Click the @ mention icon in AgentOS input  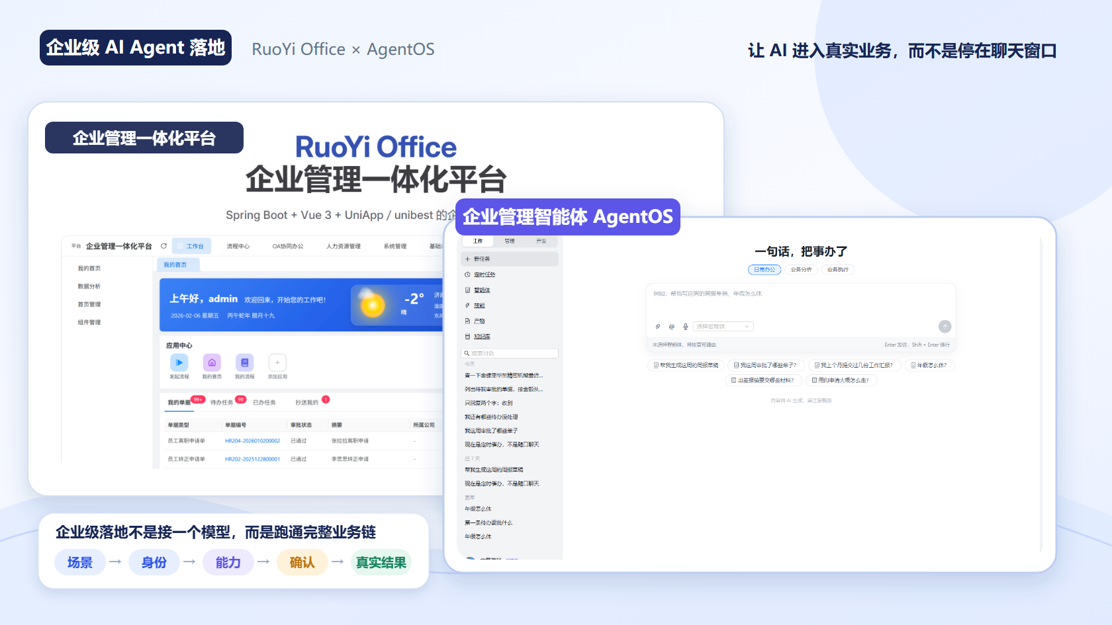click(x=672, y=327)
